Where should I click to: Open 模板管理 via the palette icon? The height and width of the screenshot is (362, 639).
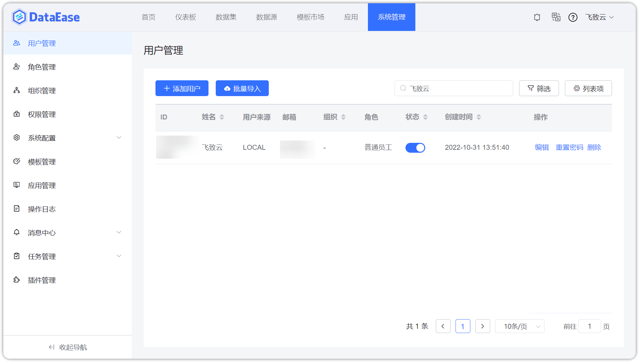click(x=16, y=161)
